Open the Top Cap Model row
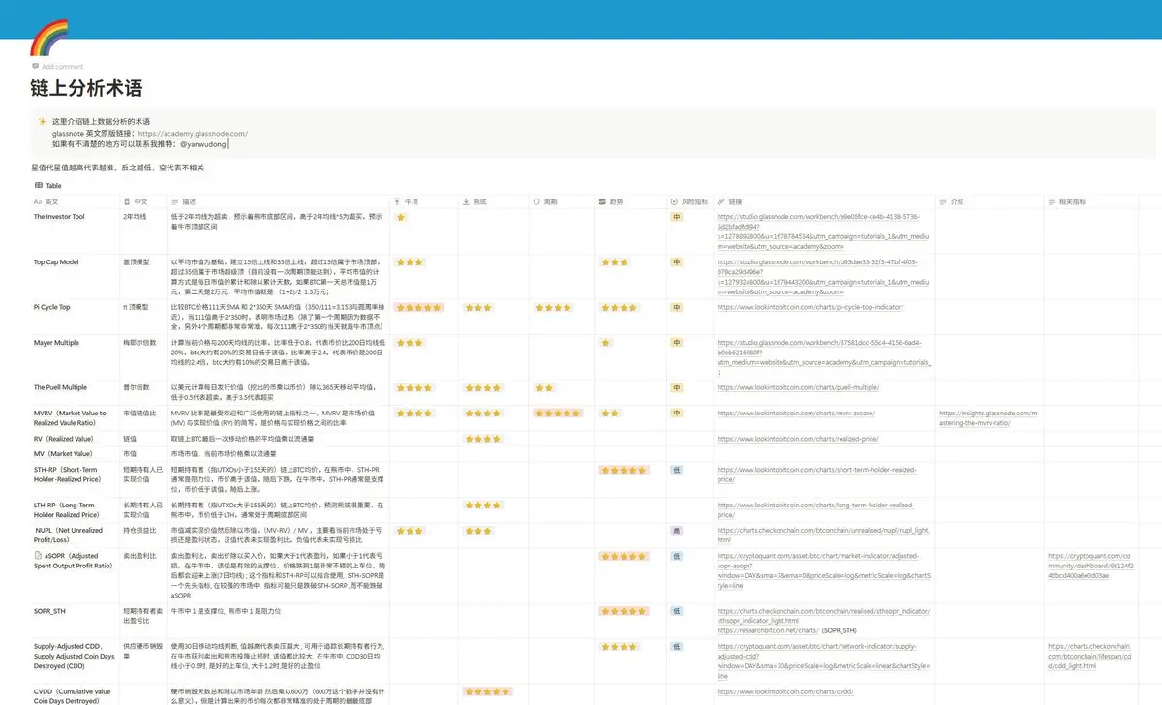The width and height of the screenshot is (1162, 705). pos(56,262)
